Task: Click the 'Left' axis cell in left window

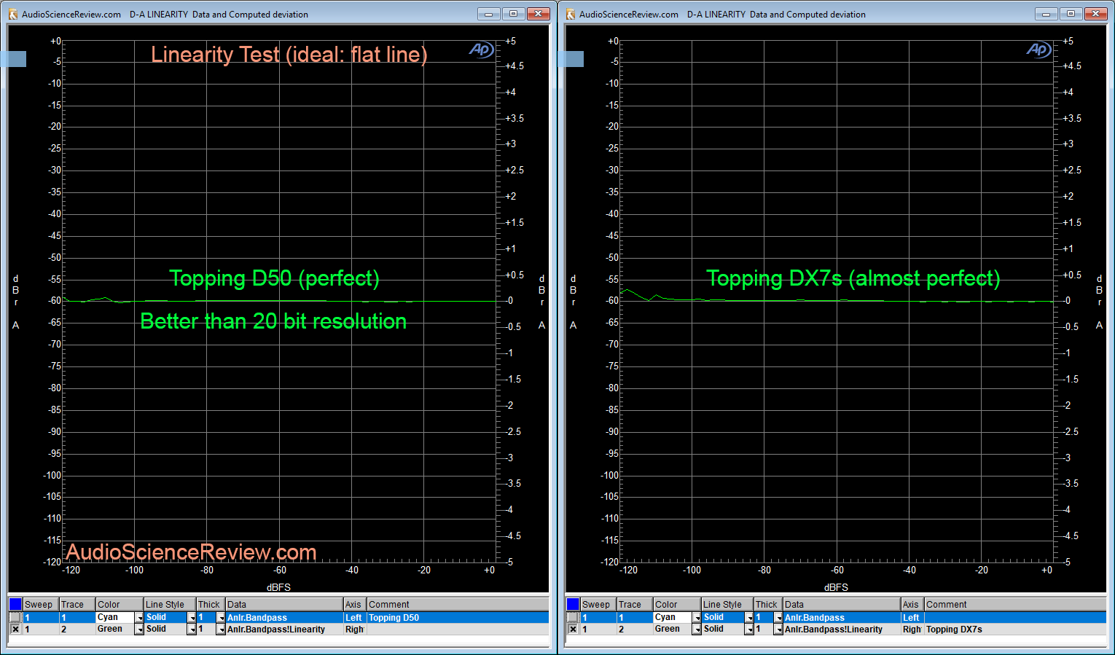Action: [355, 617]
